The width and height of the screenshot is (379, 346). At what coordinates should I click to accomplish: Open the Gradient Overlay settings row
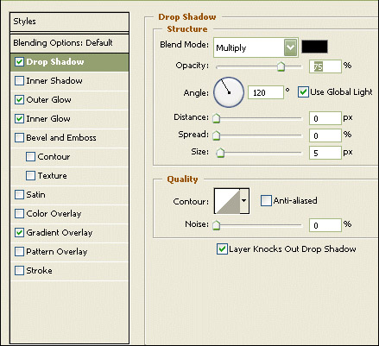(69, 233)
